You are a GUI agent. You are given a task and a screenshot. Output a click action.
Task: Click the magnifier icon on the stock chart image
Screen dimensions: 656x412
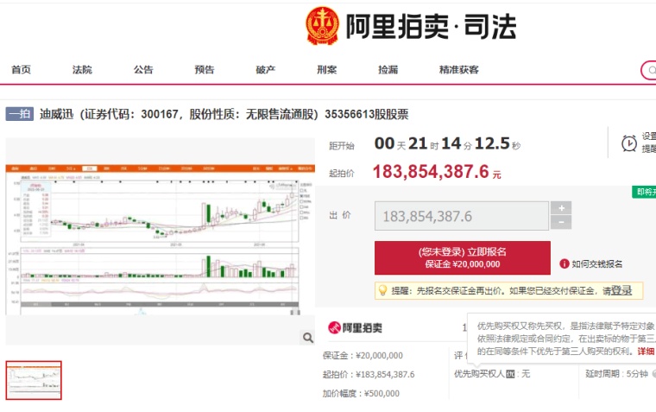tap(306, 337)
